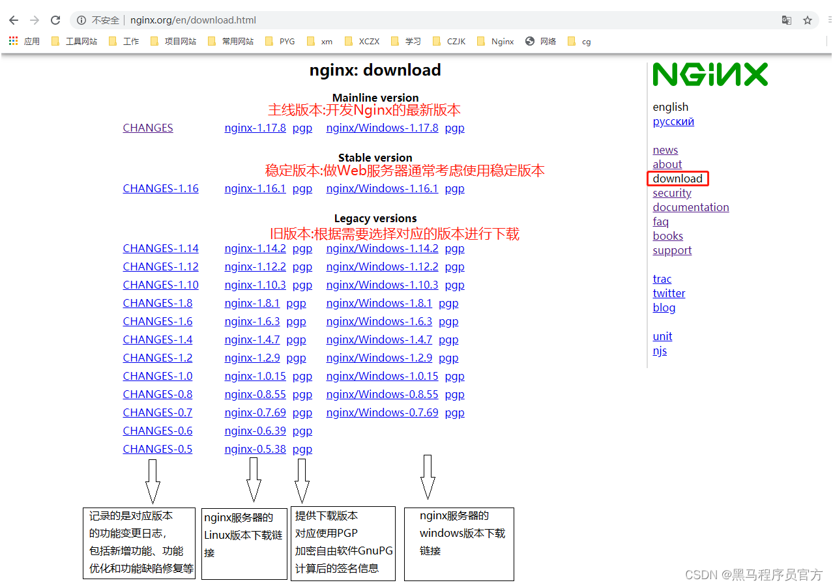Click the NGINX logo
Image resolution: width=833 pixels, height=587 pixels.
pyautogui.click(x=710, y=74)
